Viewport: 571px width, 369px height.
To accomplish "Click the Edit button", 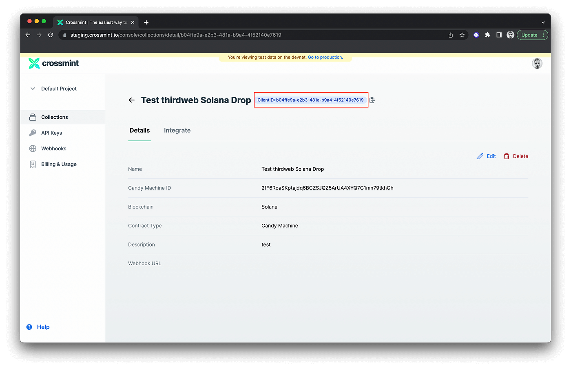I will pyautogui.click(x=487, y=156).
